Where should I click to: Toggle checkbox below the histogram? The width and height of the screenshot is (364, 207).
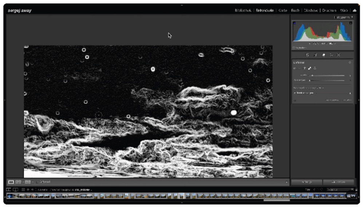click(x=294, y=48)
